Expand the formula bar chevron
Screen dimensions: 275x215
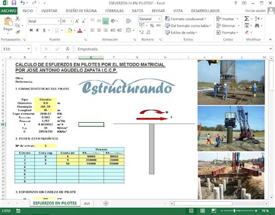[270, 49]
